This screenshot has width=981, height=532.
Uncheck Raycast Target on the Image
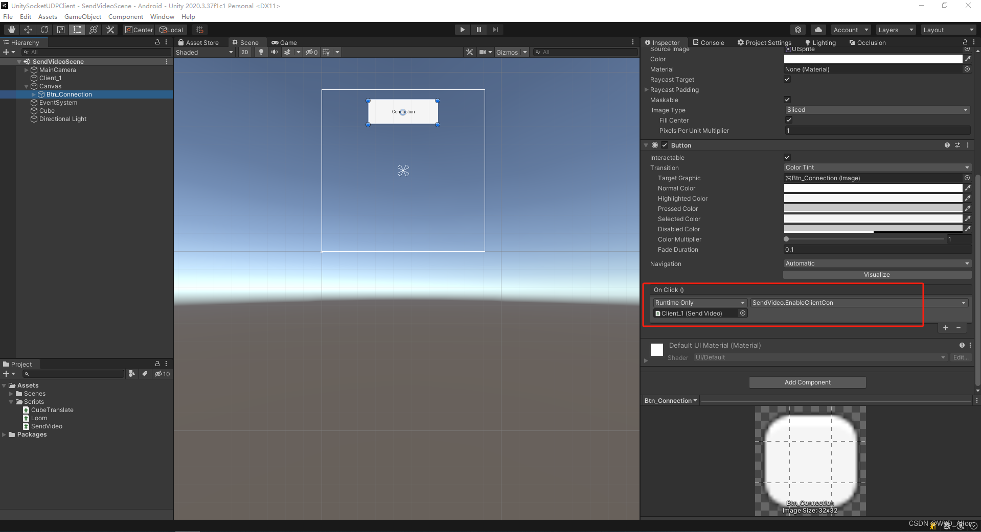(x=787, y=79)
